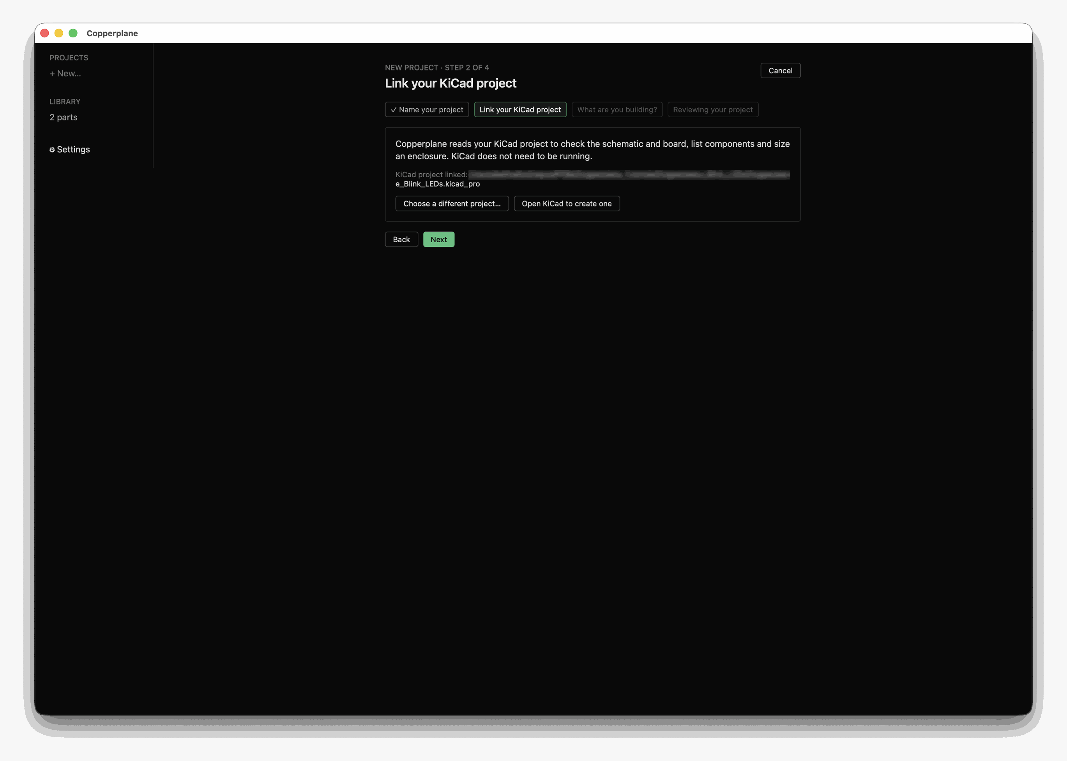Click the Copperplane window title
The width and height of the screenshot is (1067, 761).
pos(112,33)
